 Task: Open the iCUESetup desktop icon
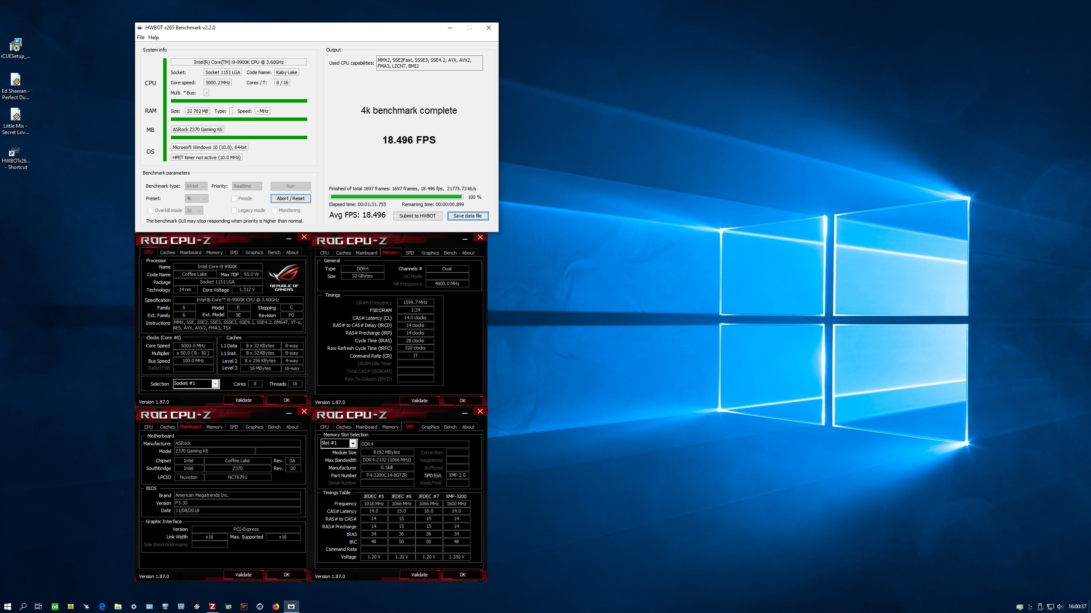pos(16,48)
